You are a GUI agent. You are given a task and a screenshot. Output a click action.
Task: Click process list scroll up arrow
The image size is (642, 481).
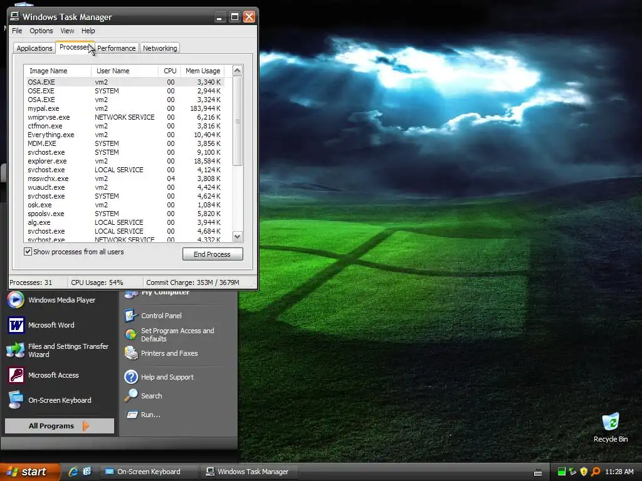[237, 70]
